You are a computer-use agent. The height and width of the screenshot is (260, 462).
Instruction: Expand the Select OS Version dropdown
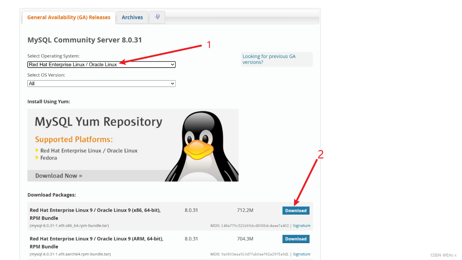(101, 84)
